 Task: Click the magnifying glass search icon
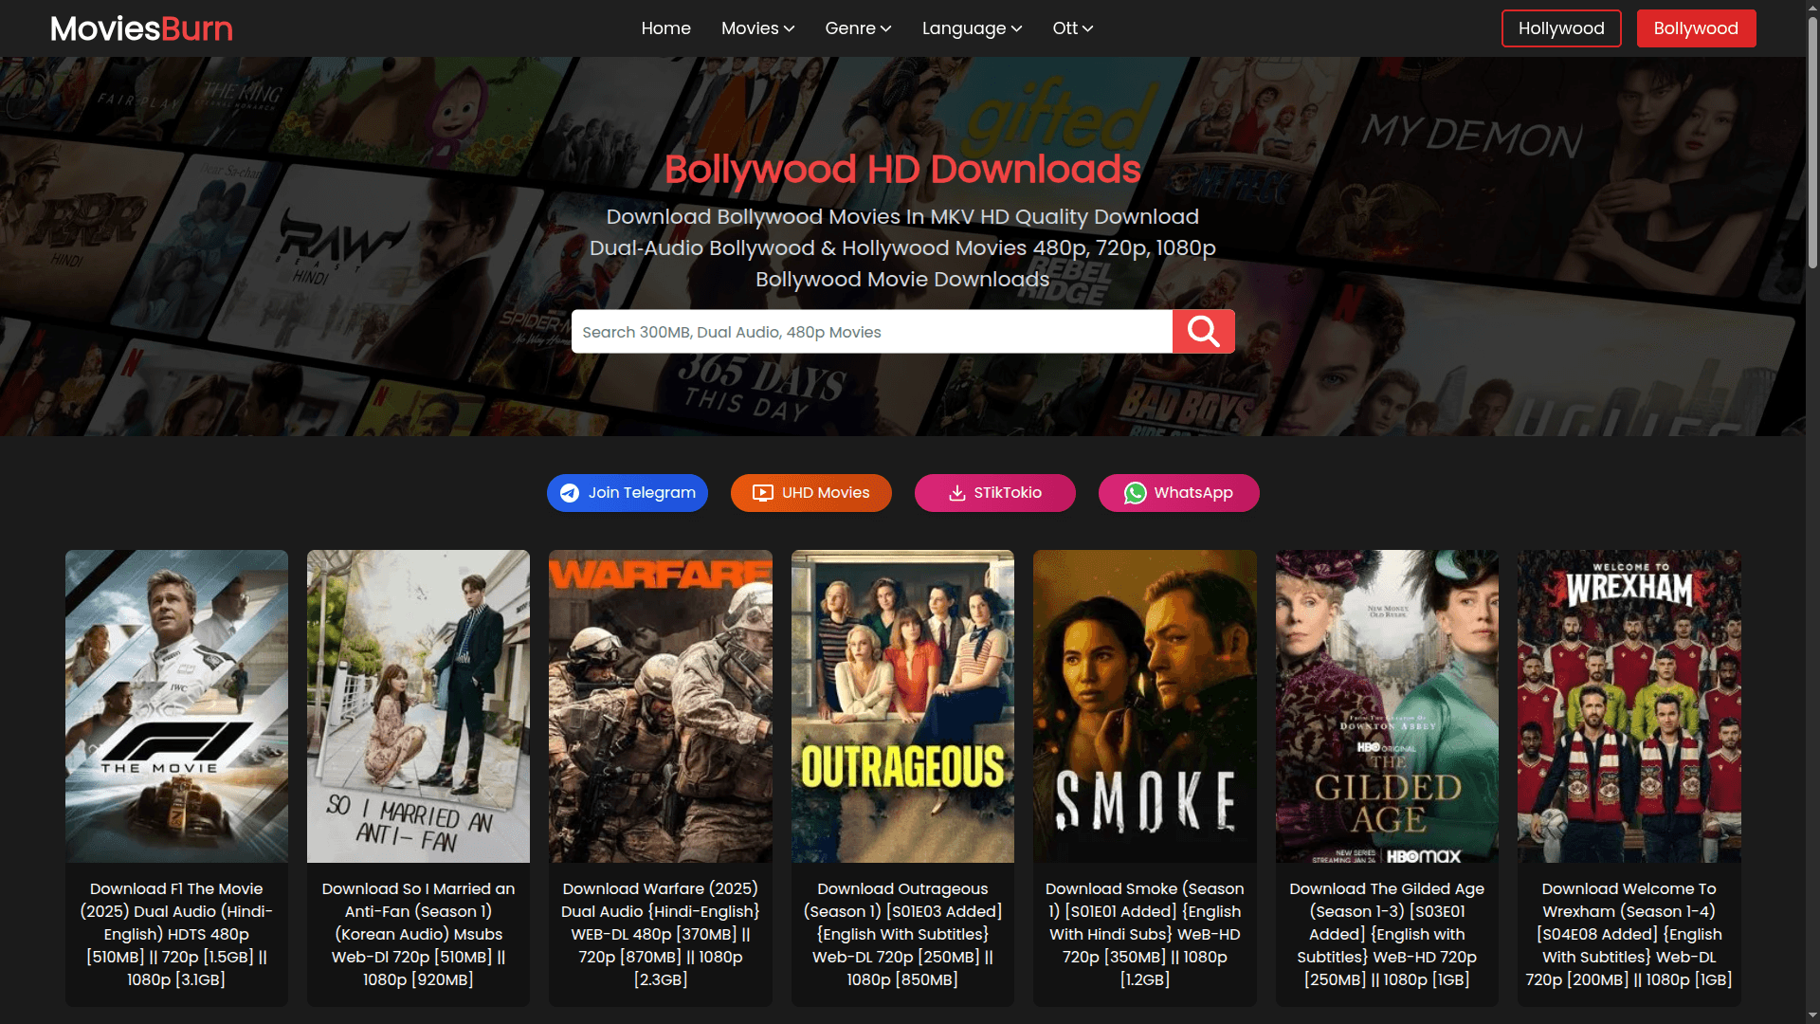pos(1203,331)
